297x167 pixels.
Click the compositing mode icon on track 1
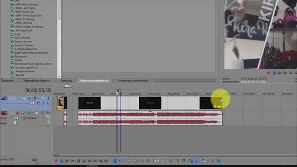point(39,103)
